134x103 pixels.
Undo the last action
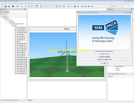tap(18, 6)
